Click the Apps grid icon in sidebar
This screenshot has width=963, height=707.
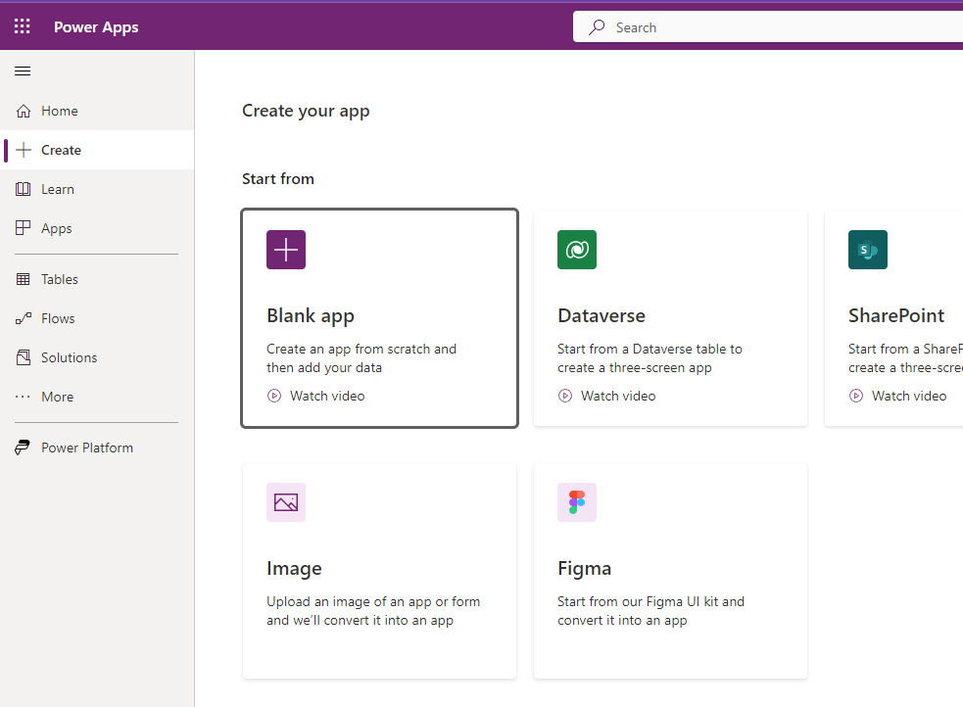click(x=24, y=228)
